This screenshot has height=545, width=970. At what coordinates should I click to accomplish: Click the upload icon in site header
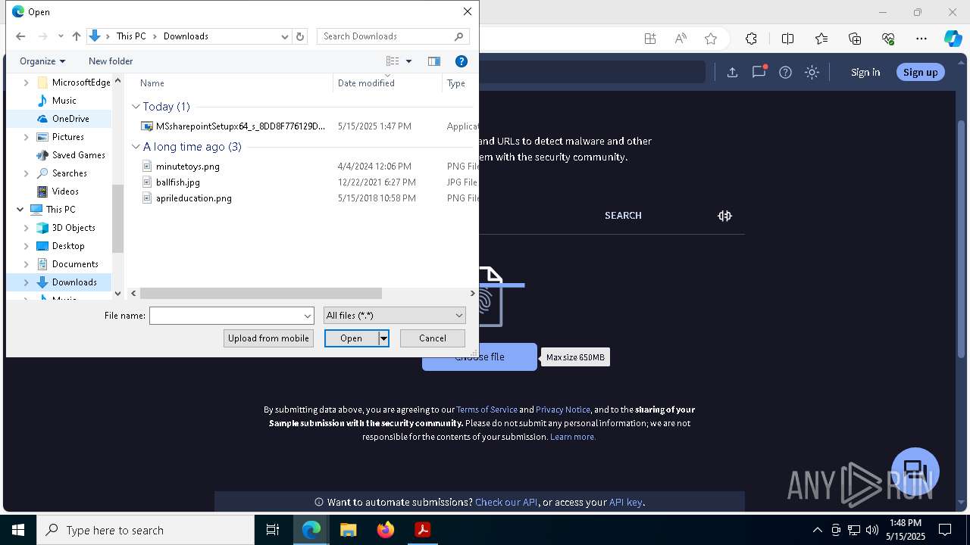732,73
